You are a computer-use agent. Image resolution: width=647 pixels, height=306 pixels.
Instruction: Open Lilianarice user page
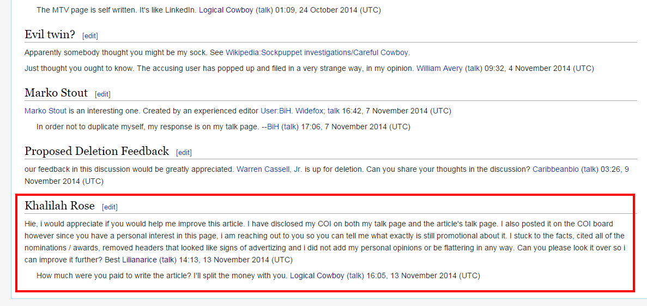click(140, 260)
